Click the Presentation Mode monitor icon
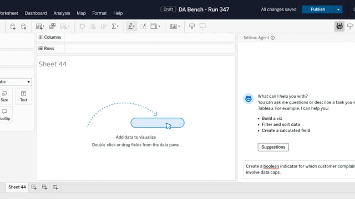The image size is (355, 199). 202,27
